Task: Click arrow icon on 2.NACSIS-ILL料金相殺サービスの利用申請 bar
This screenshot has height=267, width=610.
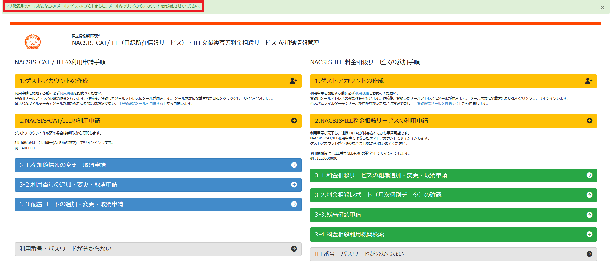Action: click(x=589, y=120)
